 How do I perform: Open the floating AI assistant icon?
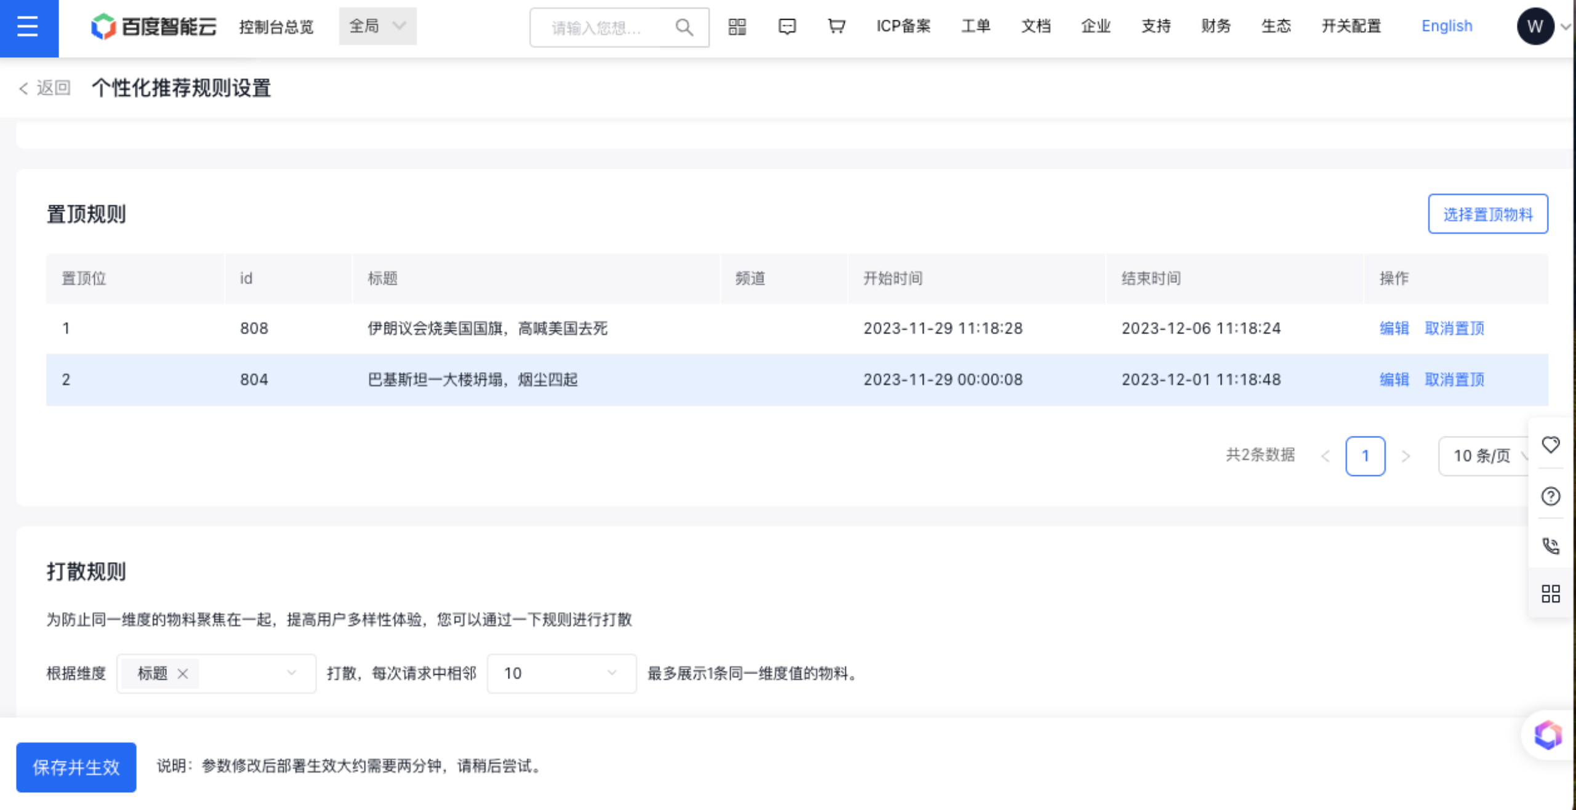[1548, 735]
